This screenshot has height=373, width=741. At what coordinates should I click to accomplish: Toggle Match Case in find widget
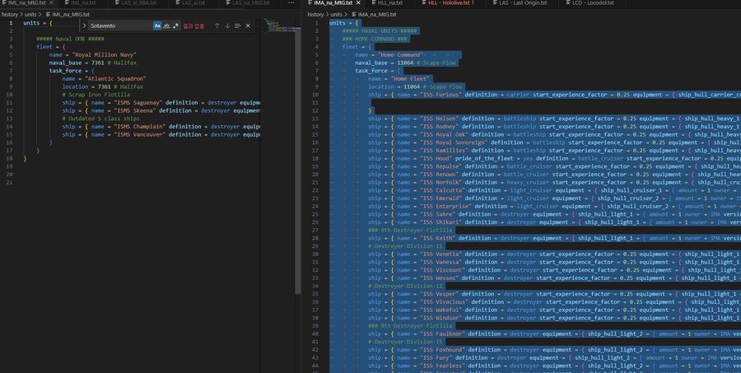click(157, 26)
